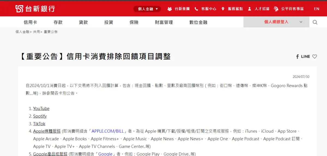Open the 財富管理 menu
This screenshot has height=156, width=327.
coord(164,22)
